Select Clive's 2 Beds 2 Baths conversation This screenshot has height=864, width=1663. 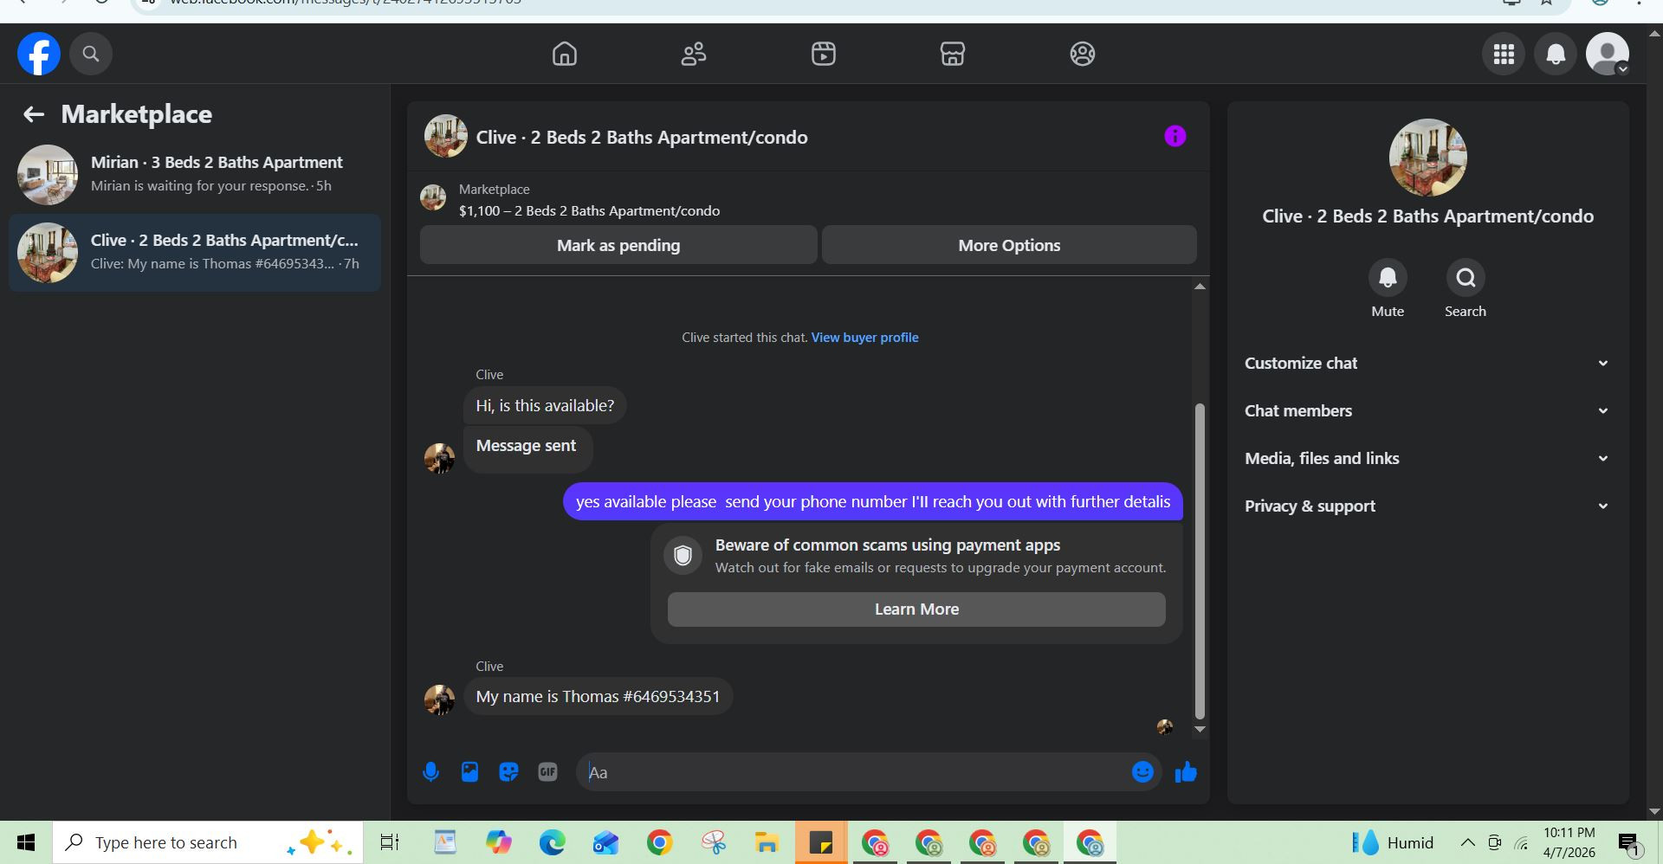pyautogui.click(x=195, y=252)
